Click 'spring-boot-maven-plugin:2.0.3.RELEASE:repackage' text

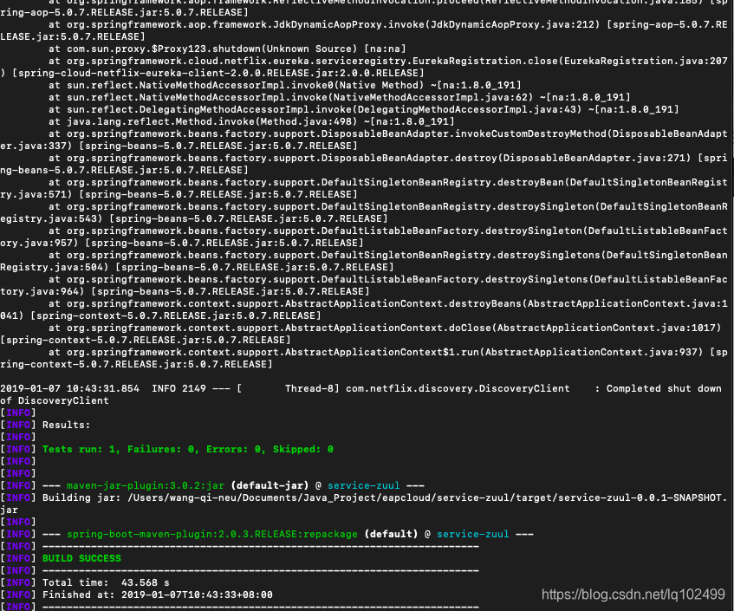(212, 534)
